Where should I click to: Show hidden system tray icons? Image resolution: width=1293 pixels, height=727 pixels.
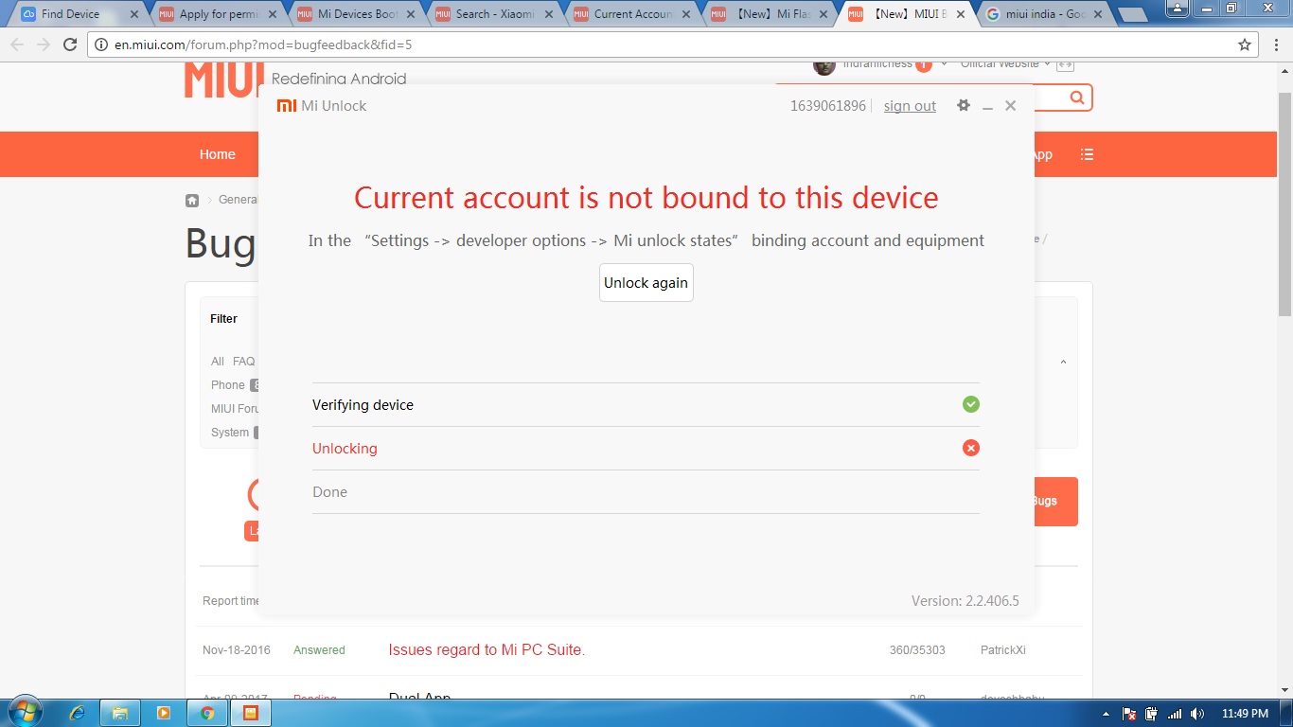click(x=1107, y=714)
